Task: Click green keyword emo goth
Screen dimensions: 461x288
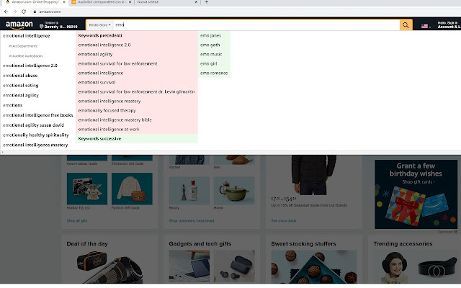Action: coord(210,45)
